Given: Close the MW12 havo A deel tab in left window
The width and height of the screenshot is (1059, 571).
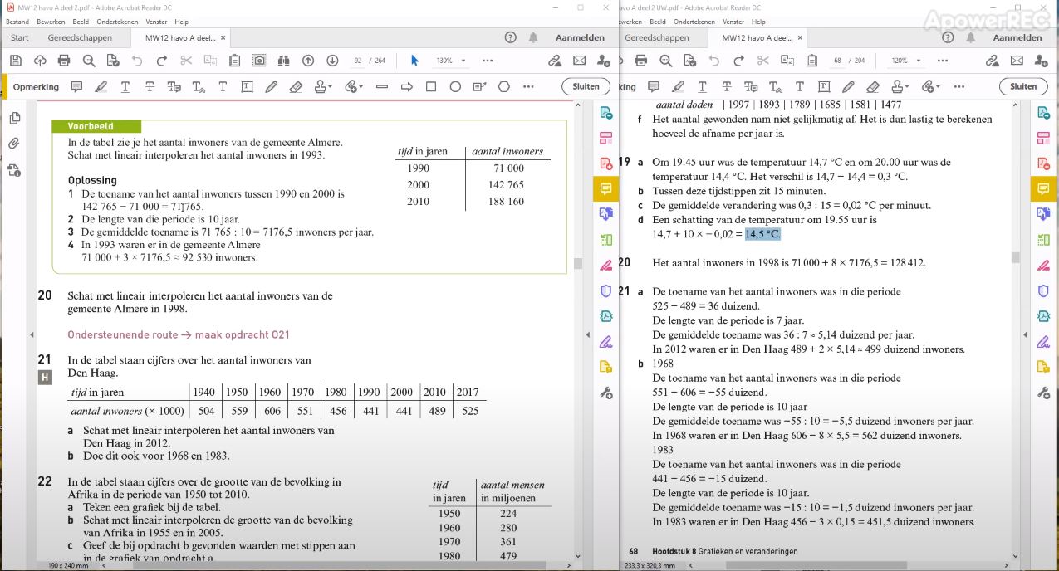Looking at the screenshot, I should tap(223, 37).
